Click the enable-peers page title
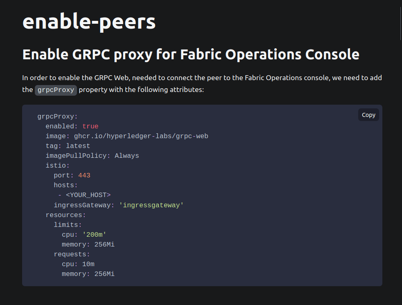The width and height of the screenshot is (402, 305). (88, 22)
